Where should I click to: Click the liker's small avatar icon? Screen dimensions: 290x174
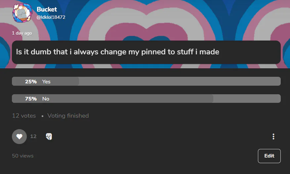coord(49,136)
